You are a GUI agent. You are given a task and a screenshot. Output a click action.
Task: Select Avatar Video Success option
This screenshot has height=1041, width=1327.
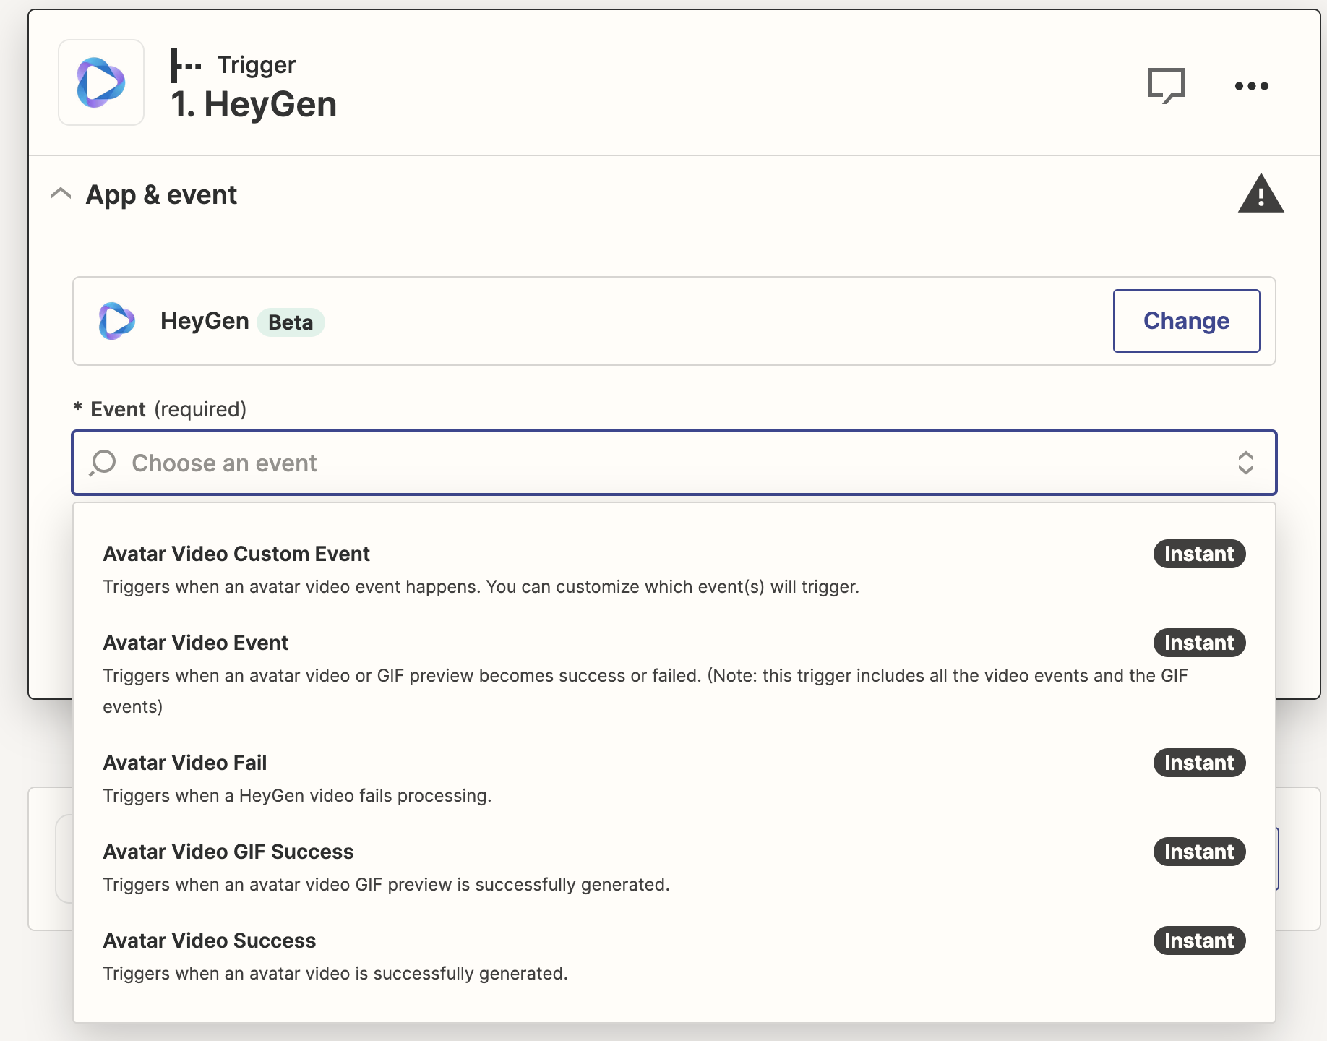[674, 956]
